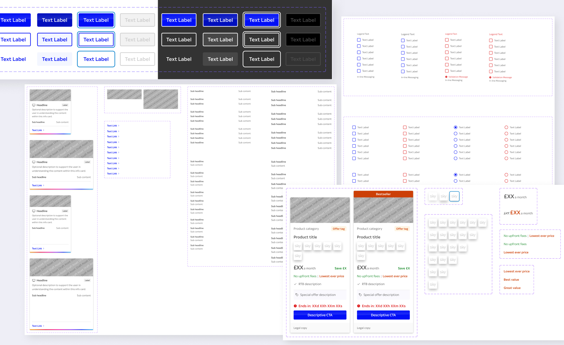The height and width of the screenshot is (345, 564).
Task: Click the Best value label
Action: pos(511,280)
